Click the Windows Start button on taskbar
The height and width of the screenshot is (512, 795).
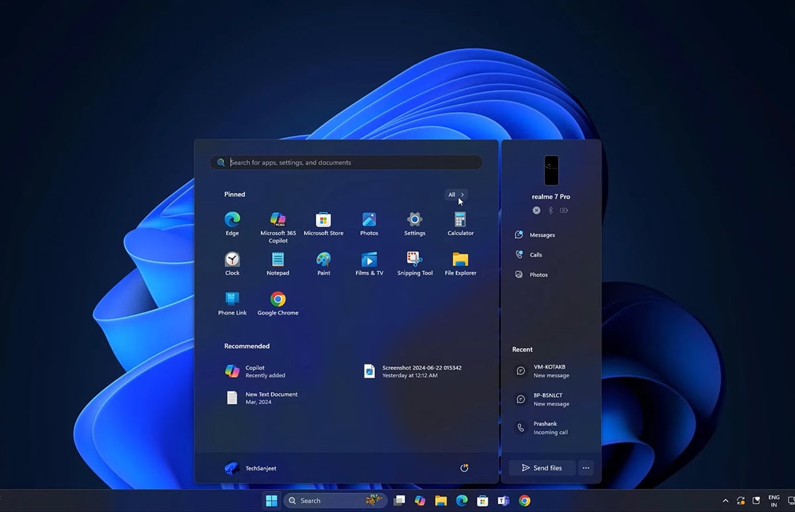point(272,501)
